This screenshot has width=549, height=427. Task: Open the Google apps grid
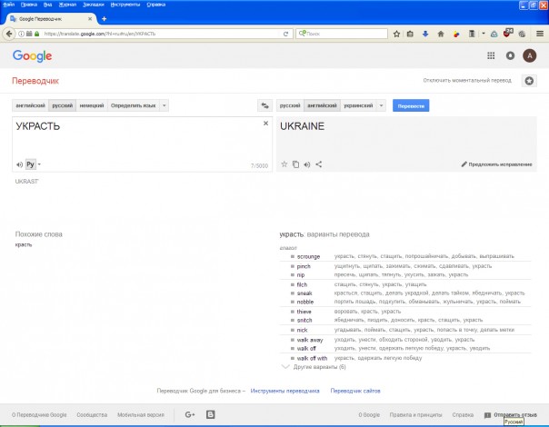(492, 55)
